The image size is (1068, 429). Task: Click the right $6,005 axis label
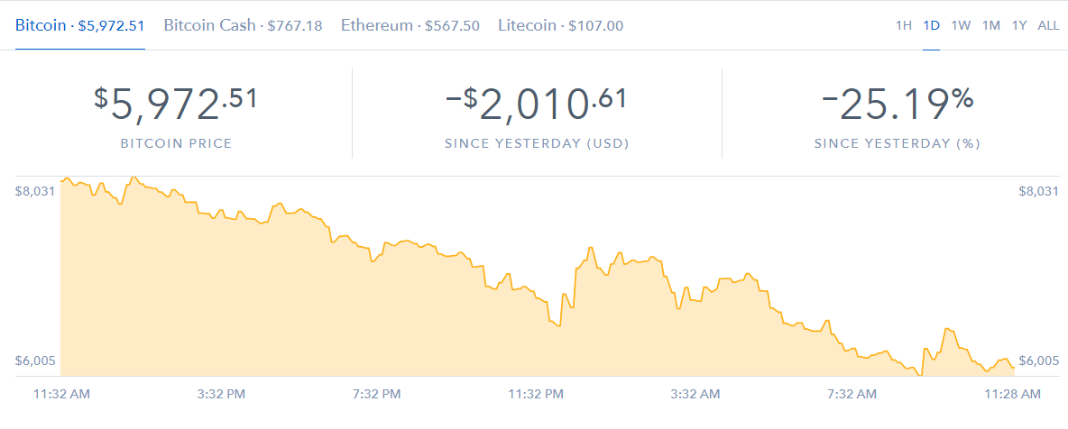pyautogui.click(x=1038, y=361)
